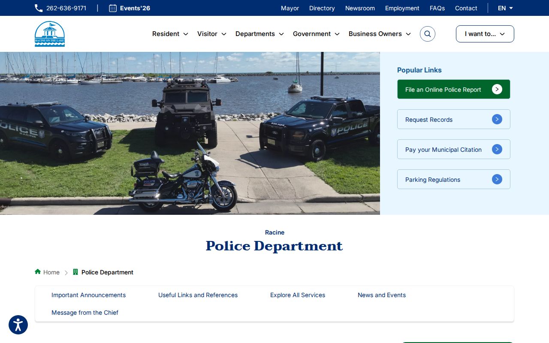Click File an Online Police Report button
Image resolution: width=549 pixels, height=343 pixels.
(x=454, y=89)
